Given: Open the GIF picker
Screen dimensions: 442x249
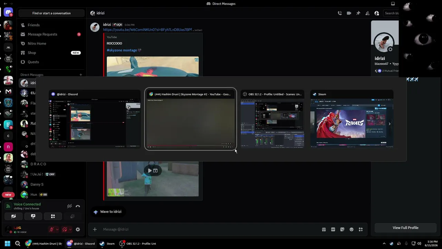Looking at the screenshot, I should coord(333,229).
